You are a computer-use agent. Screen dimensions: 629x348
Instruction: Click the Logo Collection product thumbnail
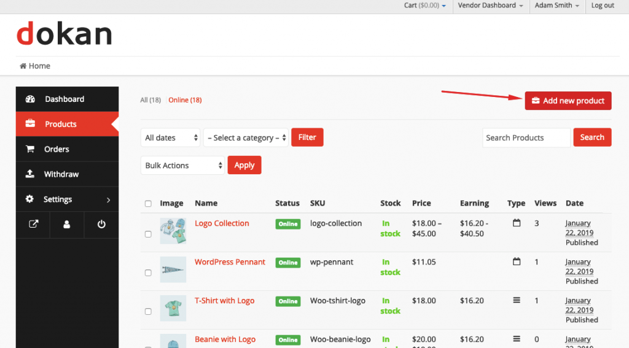[173, 231]
